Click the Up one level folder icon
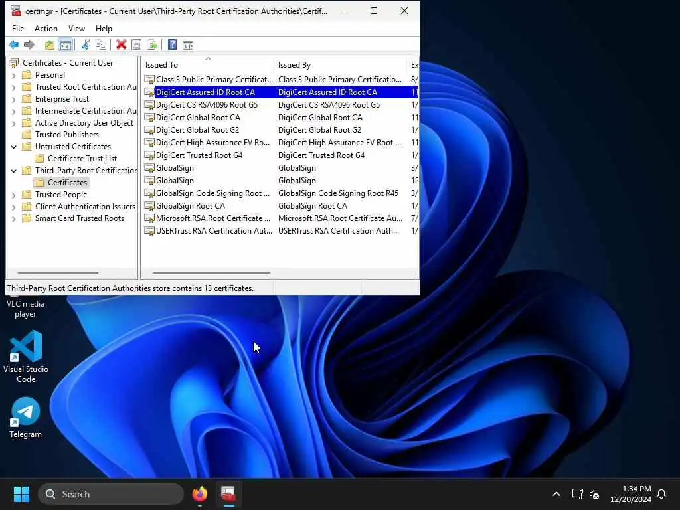 point(50,44)
